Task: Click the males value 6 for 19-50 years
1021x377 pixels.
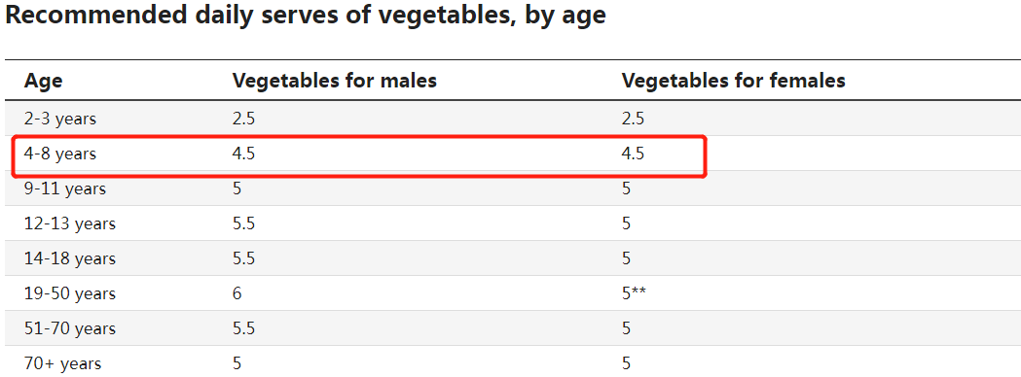Action: tap(237, 293)
